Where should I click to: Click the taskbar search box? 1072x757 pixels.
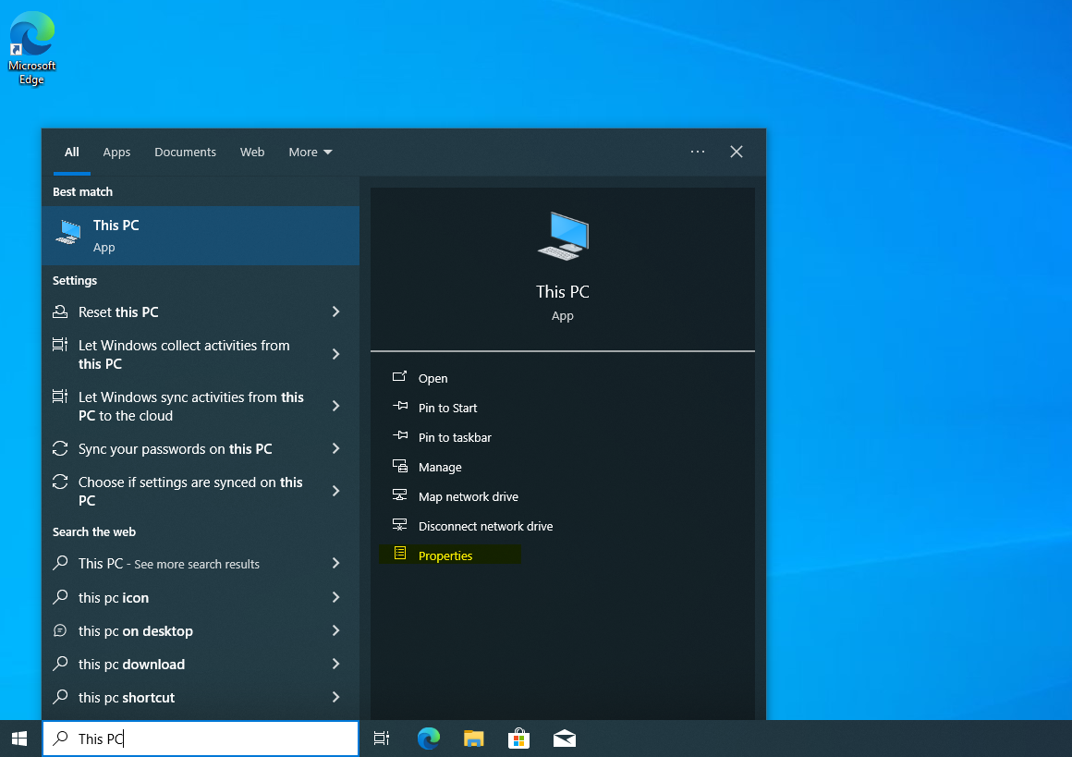tap(201, 739)
